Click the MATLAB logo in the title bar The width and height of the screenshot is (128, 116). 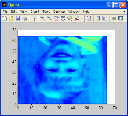[x=4, y=5]
